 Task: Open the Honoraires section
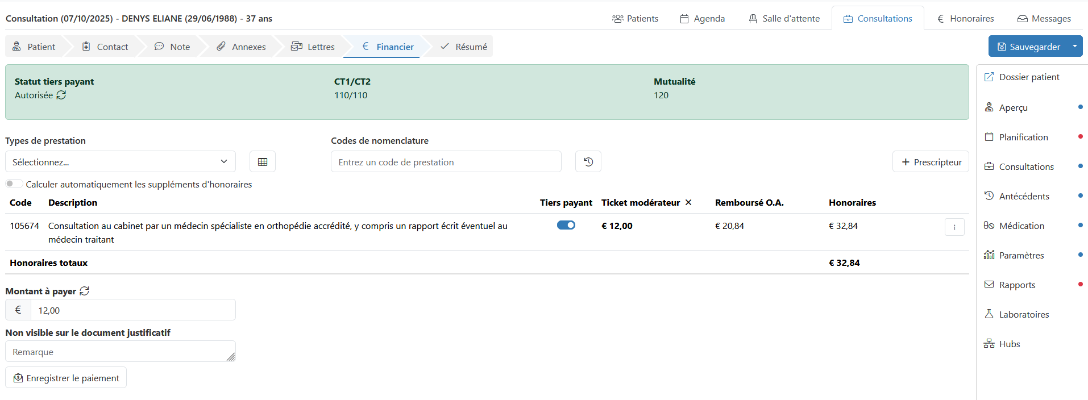pyautogui.click(x=965, y=18)
